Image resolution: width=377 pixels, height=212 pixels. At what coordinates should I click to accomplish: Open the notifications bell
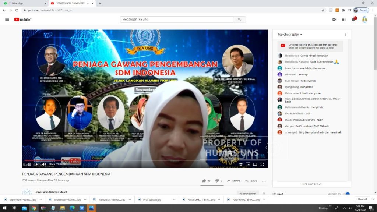point(353,20)
